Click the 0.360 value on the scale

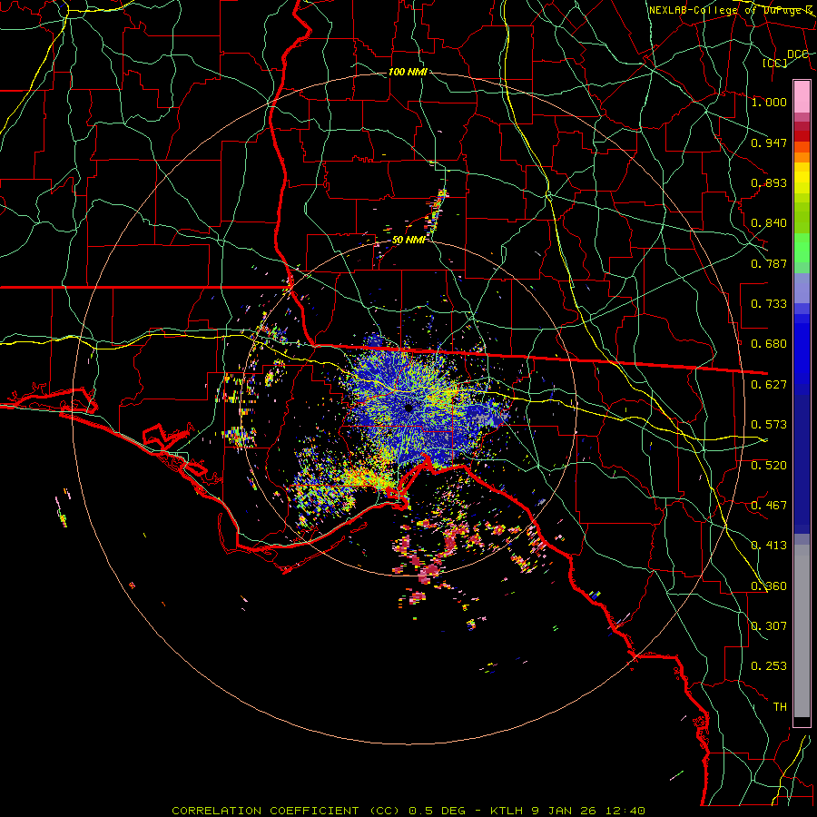pos(769,586)
